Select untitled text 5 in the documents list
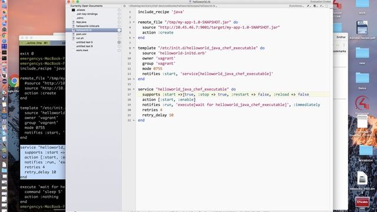377x212 pixels. click(x=84, y=42)
